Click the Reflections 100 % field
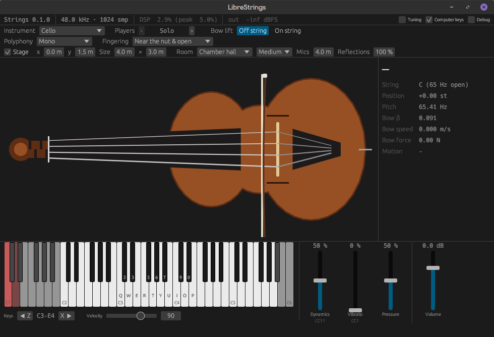 coord(384,51)
